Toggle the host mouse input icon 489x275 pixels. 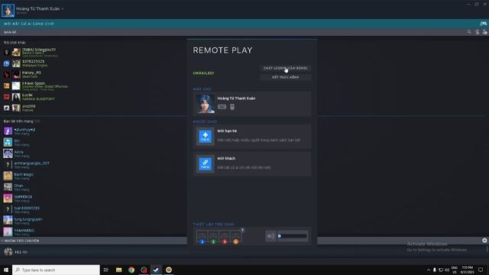(232, 107)
